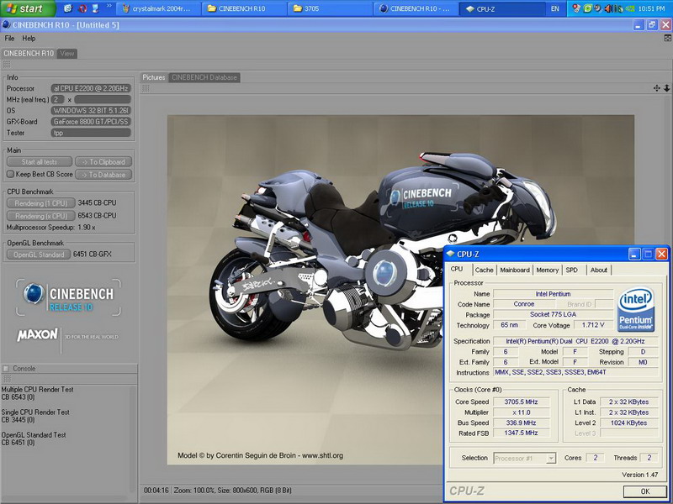Switch to the Cache tab in CPU-Z

pos(485,270)
